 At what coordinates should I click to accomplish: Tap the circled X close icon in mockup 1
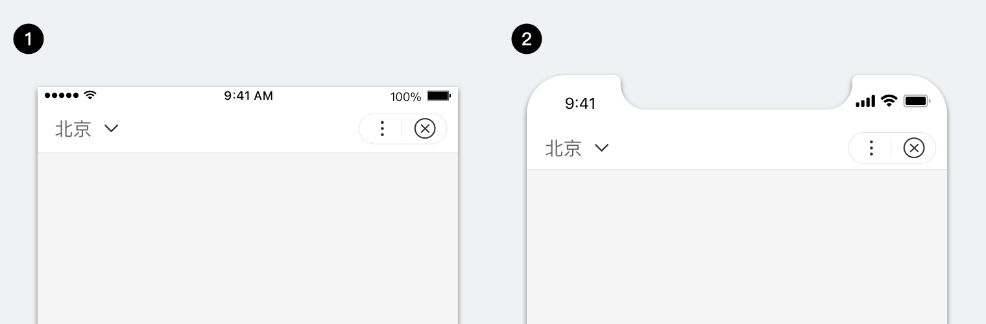click(425, 129)
